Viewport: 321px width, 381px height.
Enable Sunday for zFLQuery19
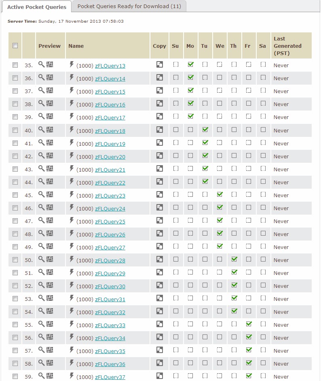click(x=175, y=143)
